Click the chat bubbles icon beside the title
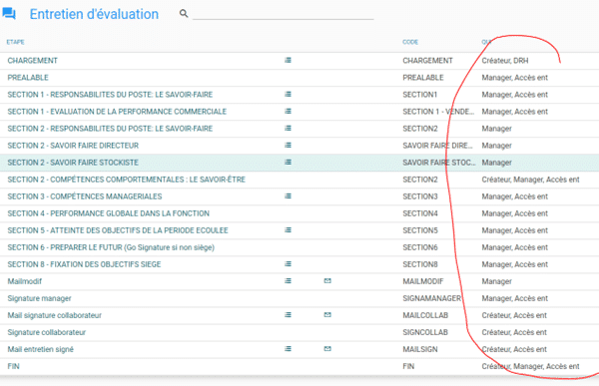The height and width of the screenshot is (386, 599). coord(9,13)
